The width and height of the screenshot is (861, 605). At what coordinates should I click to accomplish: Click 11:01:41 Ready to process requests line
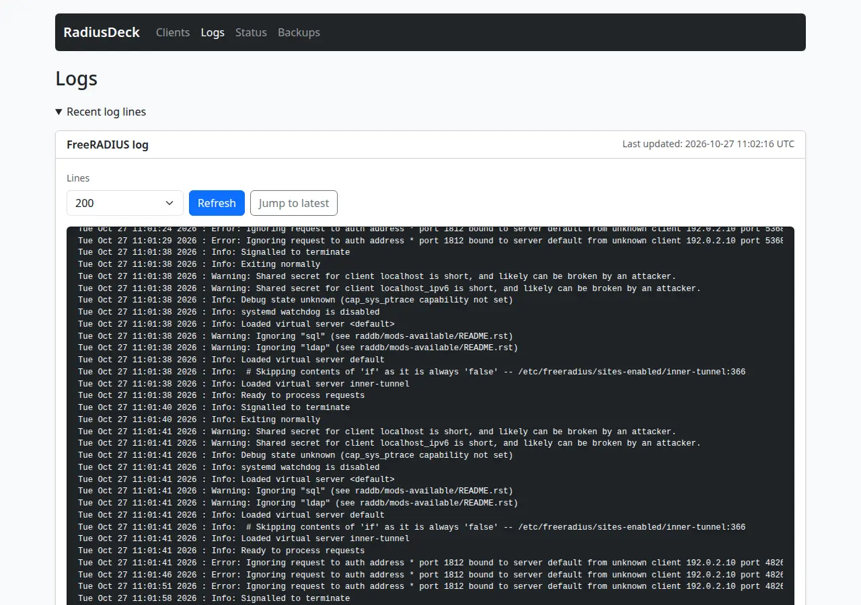[x=221, y=551]
